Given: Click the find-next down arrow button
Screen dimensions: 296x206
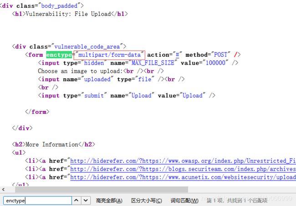Looking at the screenshot, I should [86, 201].
